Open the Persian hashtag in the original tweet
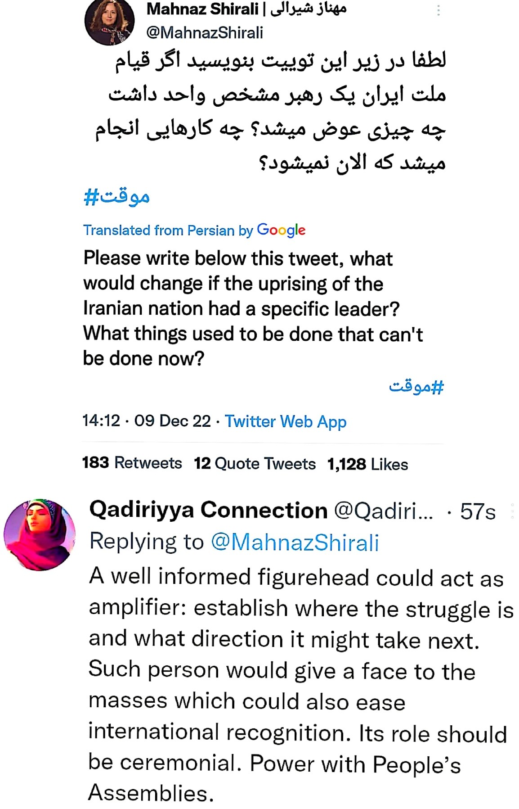 click(x=116, y=197)
